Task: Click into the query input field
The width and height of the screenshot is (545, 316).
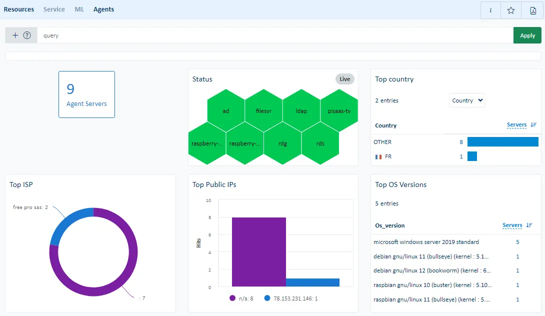Action: coord(275,35)
